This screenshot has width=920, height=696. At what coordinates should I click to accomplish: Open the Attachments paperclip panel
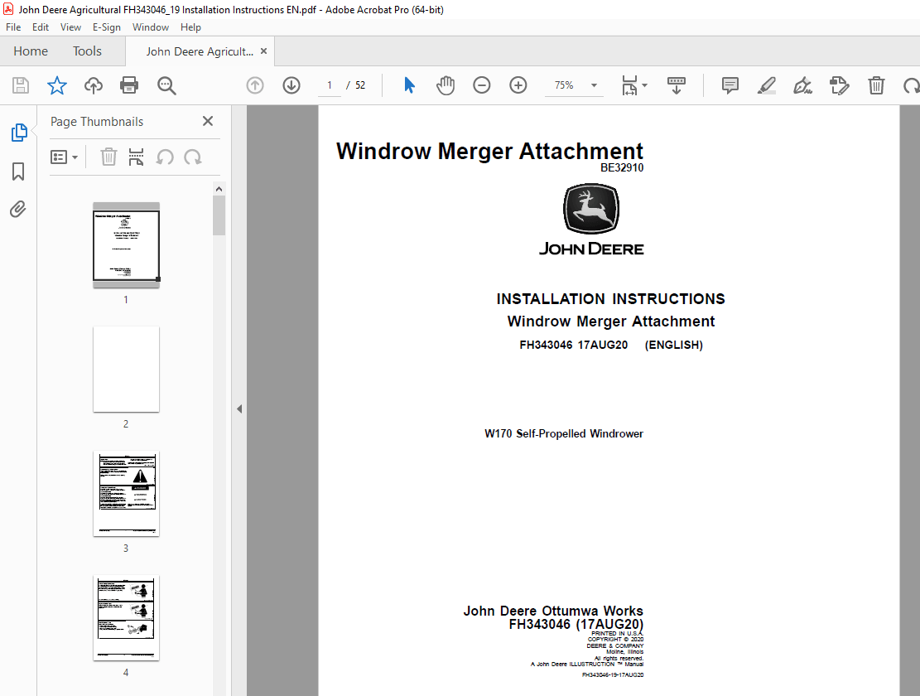coord(18,210)
